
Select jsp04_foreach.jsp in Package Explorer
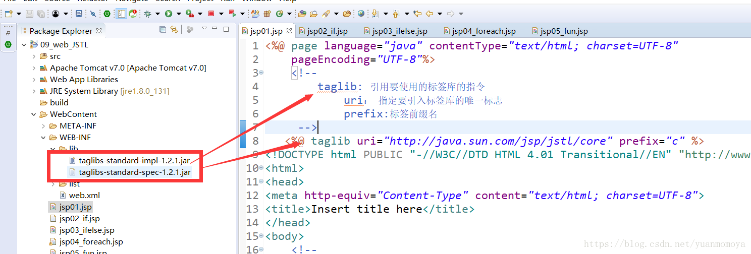click(86, 241)
